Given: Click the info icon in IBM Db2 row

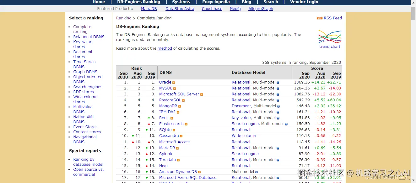Looking at the screenshot, I should [278, 112].
